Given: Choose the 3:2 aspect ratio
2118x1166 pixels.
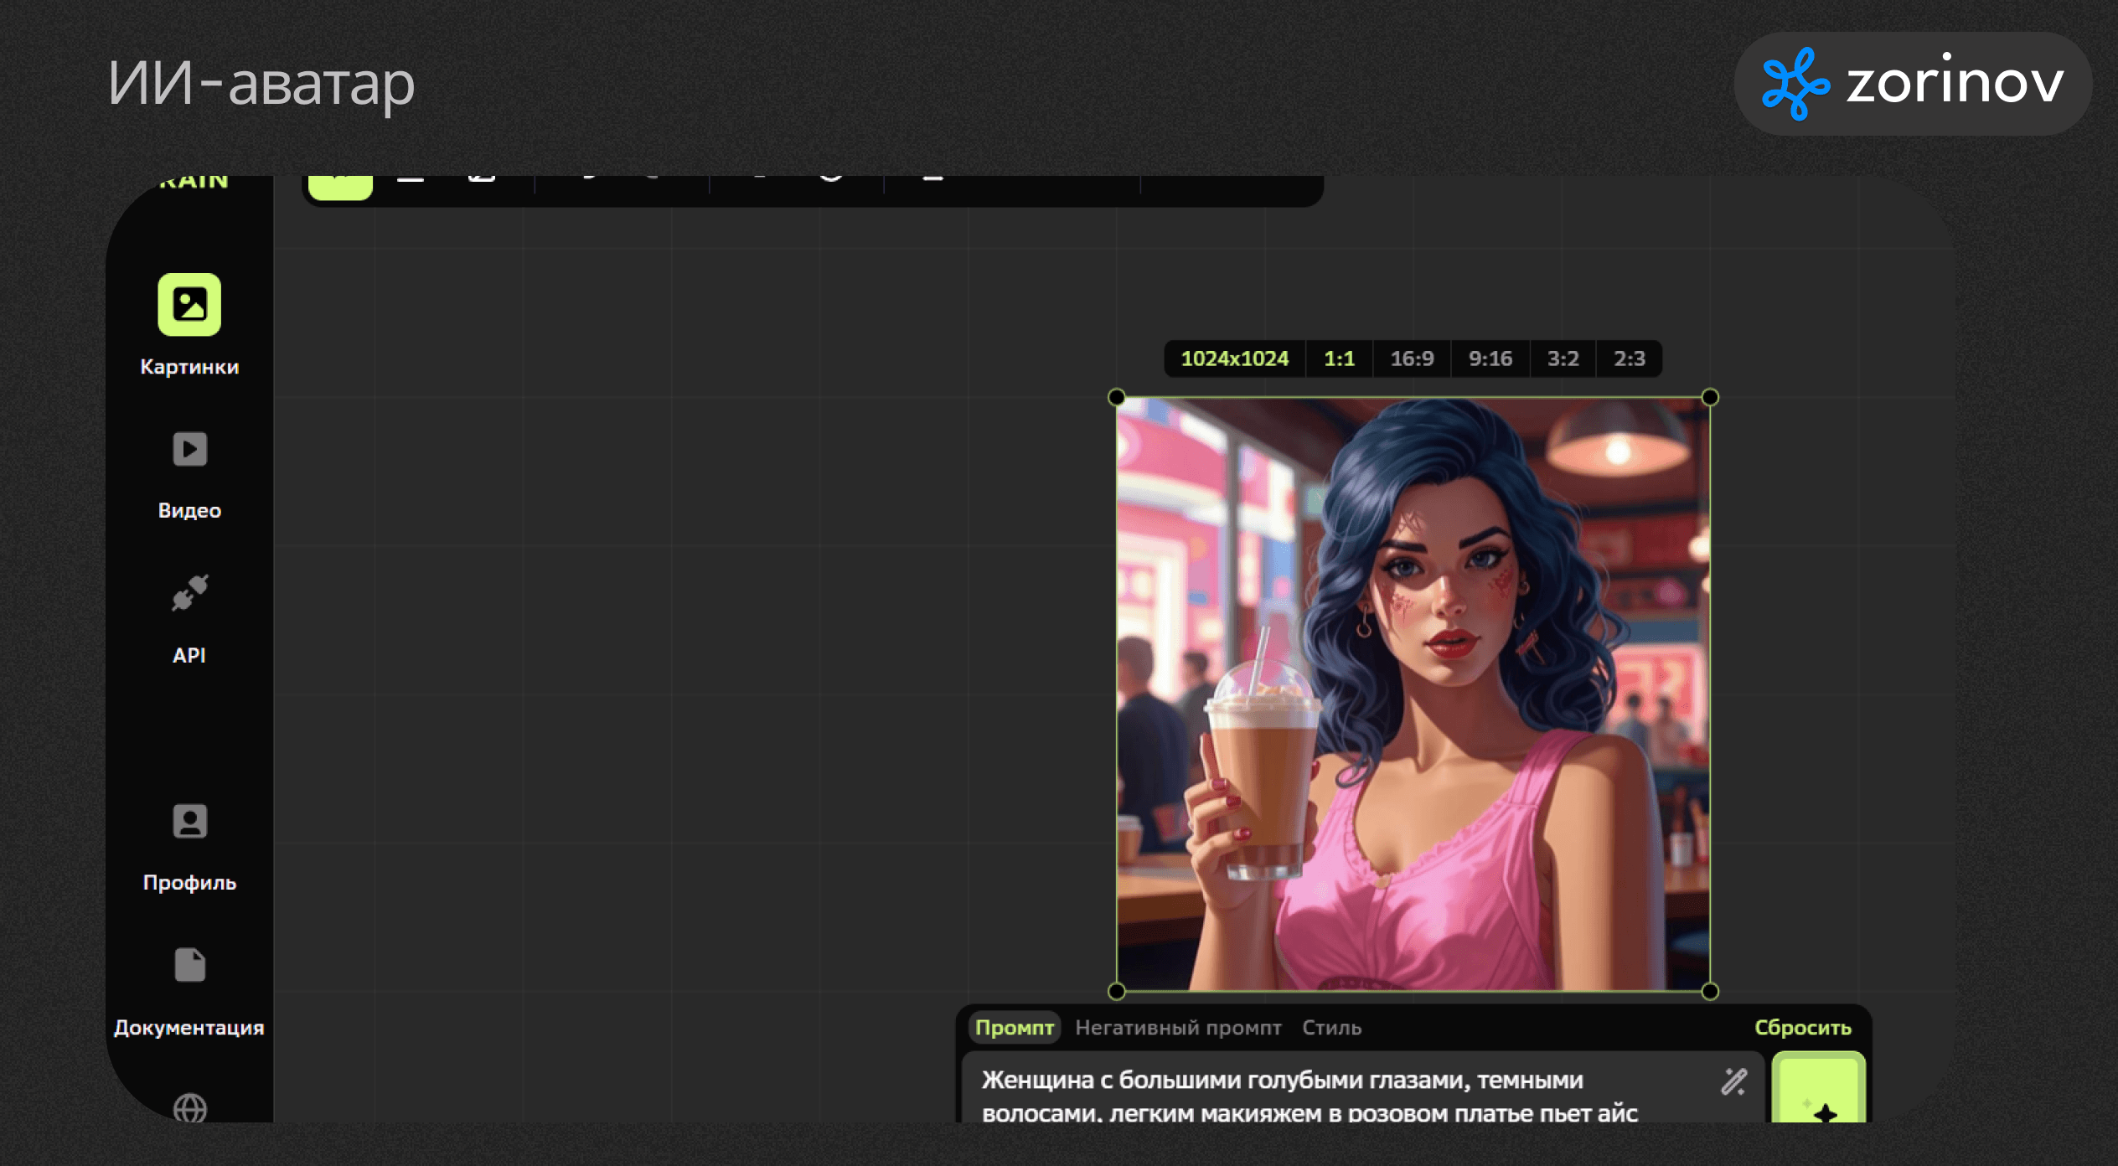Looking at the screenshot, I should pos(1563,359).
